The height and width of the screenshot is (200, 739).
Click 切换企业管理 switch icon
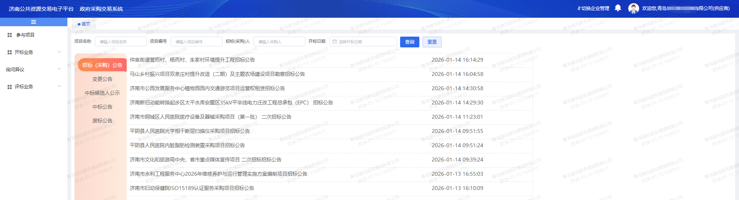(x=579, y=8)
